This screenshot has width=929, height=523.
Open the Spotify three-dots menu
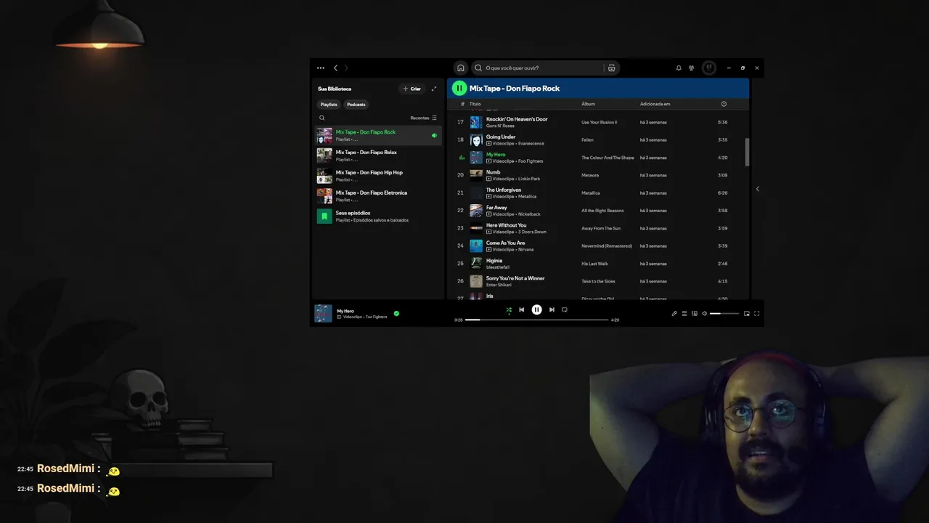[x=321, y=68]
